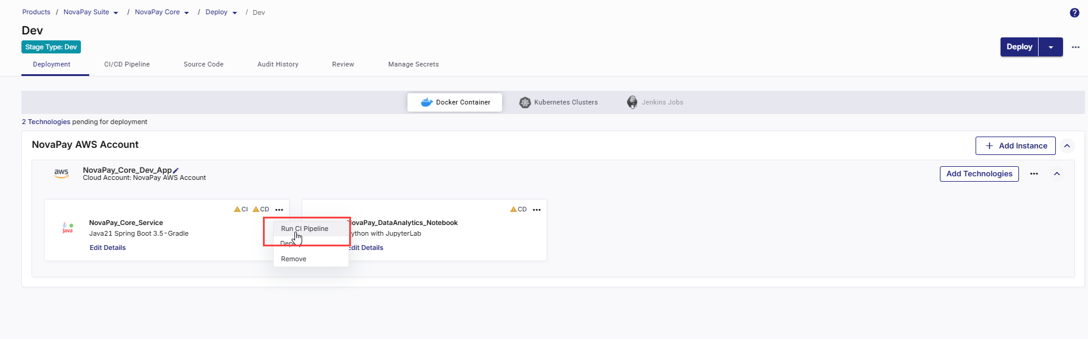Collapse the NovaPay_Core_Dev_App instance panel
Screen dimensions: 1088x339
click(1057, 174)
